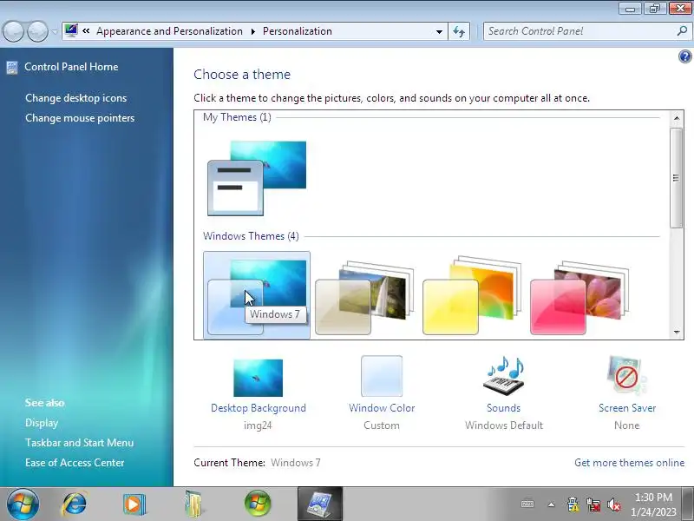Select the pink flower theme

[579, 296]
